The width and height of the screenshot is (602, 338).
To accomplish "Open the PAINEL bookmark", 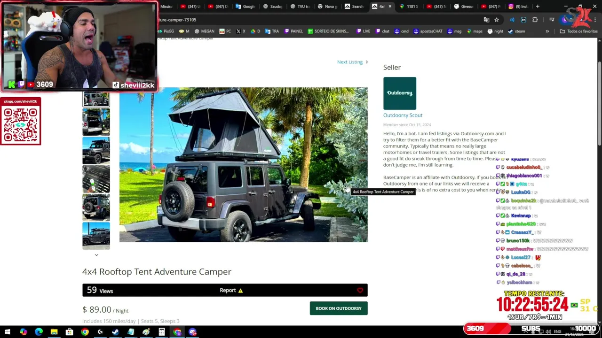I will click(293, 31).
